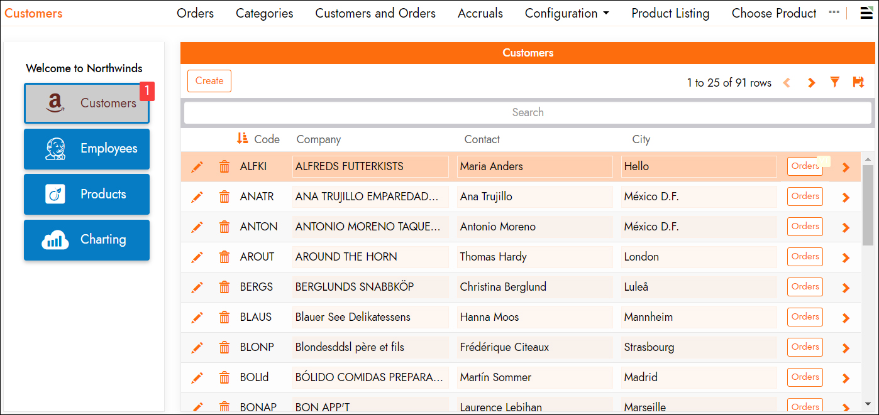
Task: Navigate to Customers and Orders
Action: coord(375,13)
